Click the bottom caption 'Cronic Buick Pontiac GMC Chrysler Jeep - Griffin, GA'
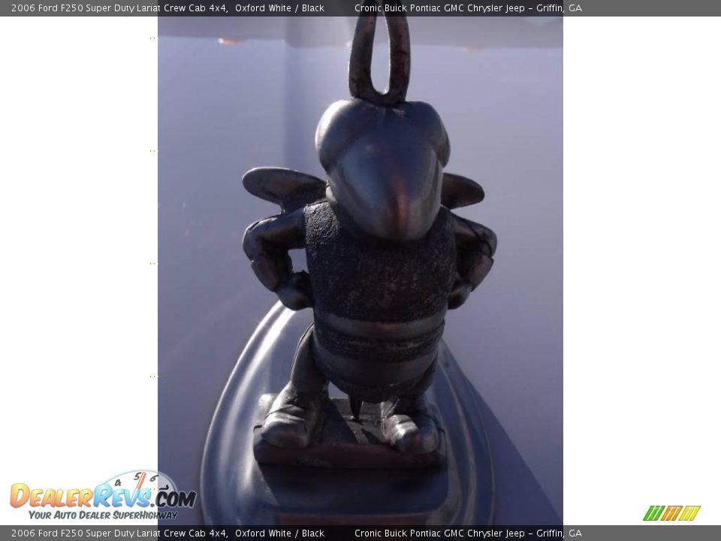The image size is (721, 541). [x=468, y=533]
